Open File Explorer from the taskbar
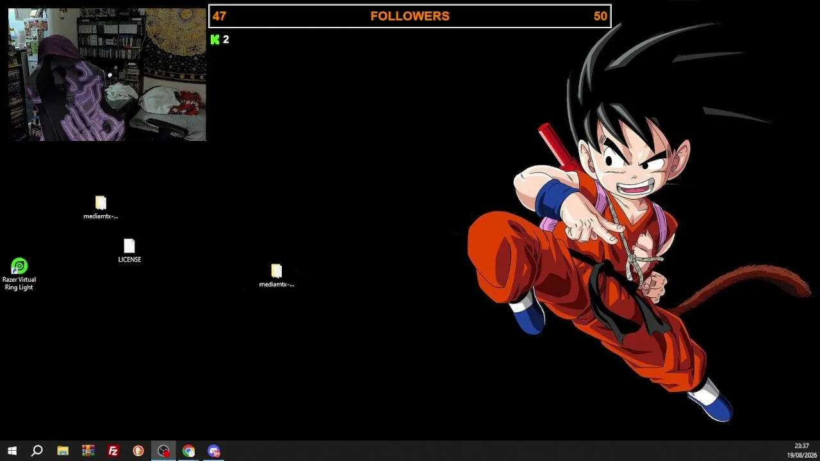This screenshot has width=820, height=461. [63, 451]
